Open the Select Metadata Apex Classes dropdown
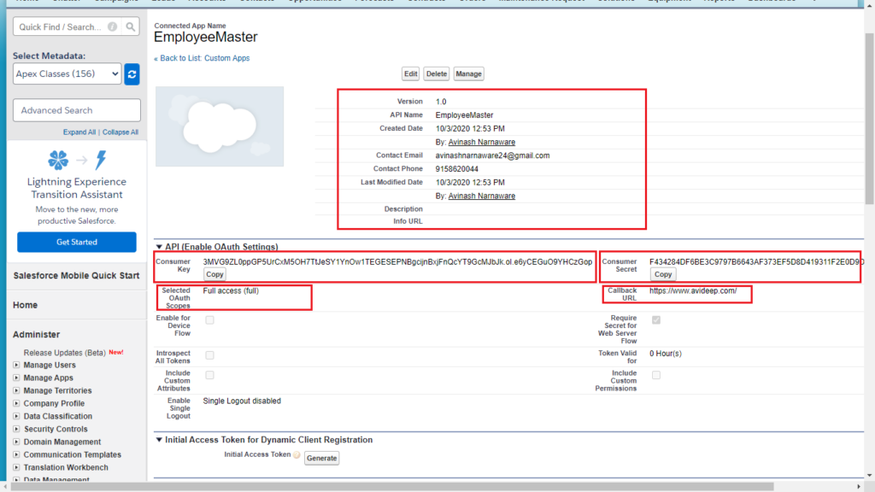 point(67,73)
